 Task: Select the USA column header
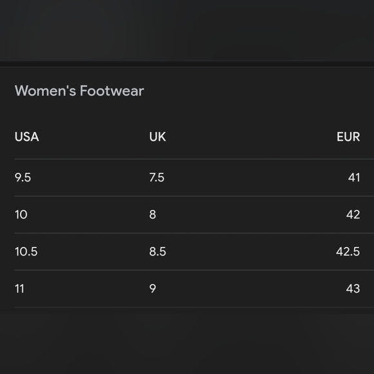pos(26,137)
